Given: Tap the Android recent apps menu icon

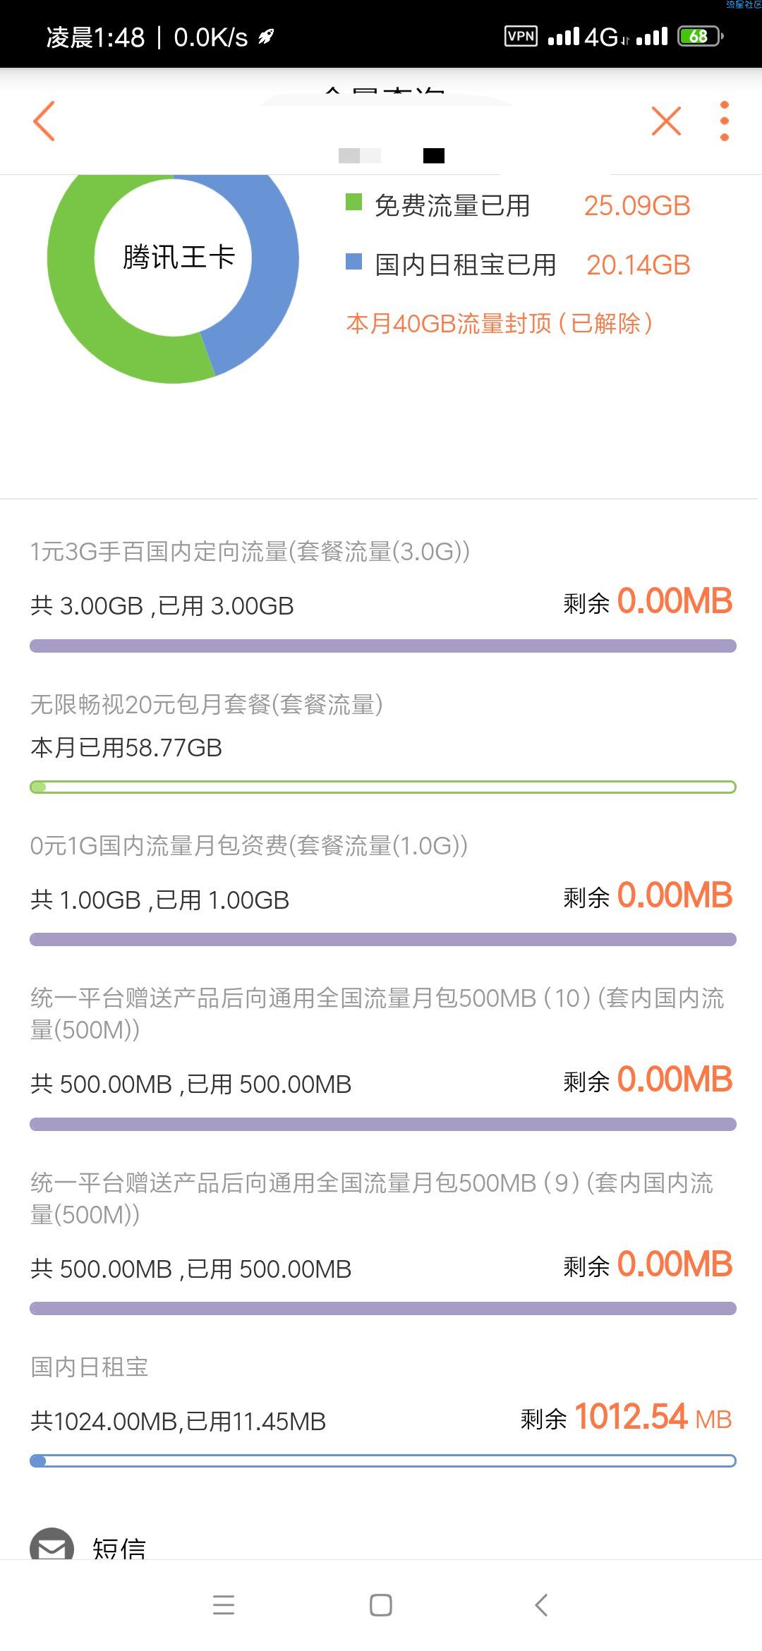Looking at the screenshot, I should [224, 1605].
